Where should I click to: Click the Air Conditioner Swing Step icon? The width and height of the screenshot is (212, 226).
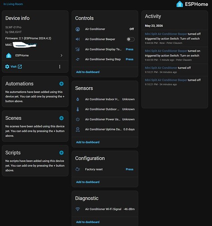(78, 59)
